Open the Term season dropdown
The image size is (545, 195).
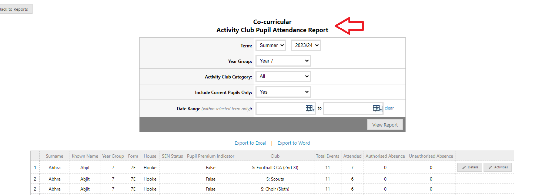coord(272,46)
